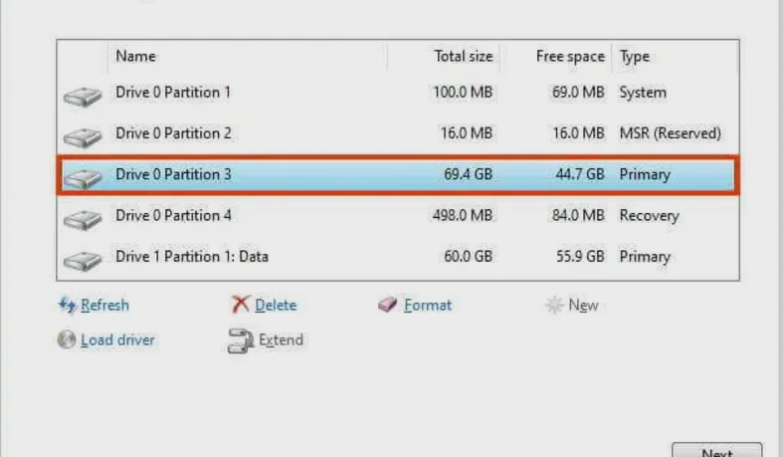Click the Type column header
Screen dimensions: 783x457
pyautogui.click(x=634, y=57)
